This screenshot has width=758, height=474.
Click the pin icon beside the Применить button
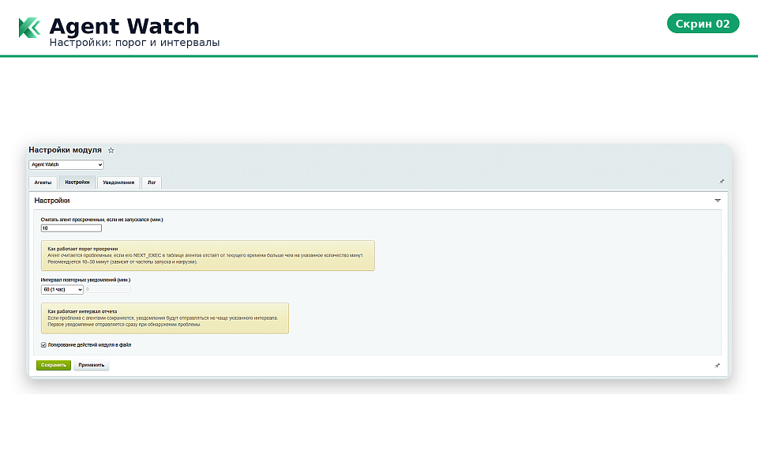point(717,366)
